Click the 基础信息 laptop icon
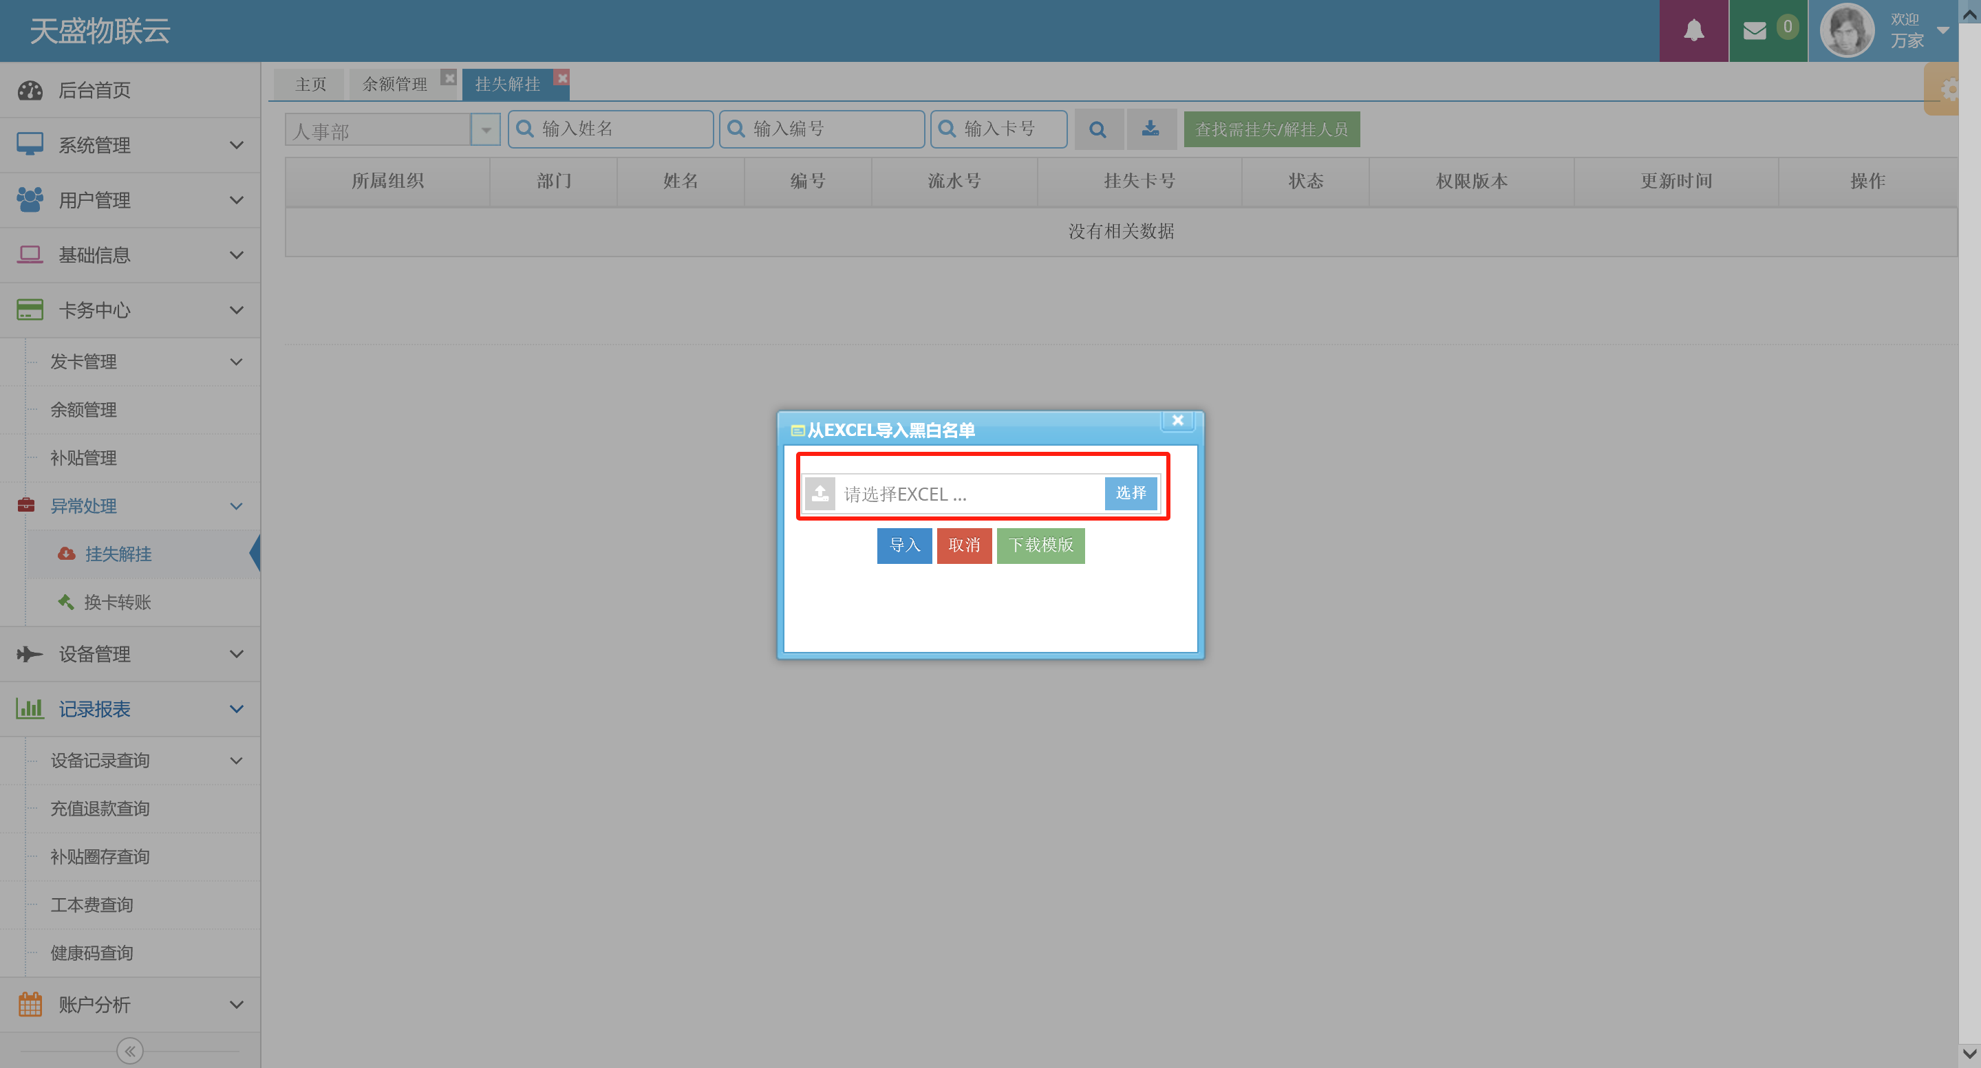This screenshot has width=1981, height=1068. pyautogui.click(x=30, y=254)
